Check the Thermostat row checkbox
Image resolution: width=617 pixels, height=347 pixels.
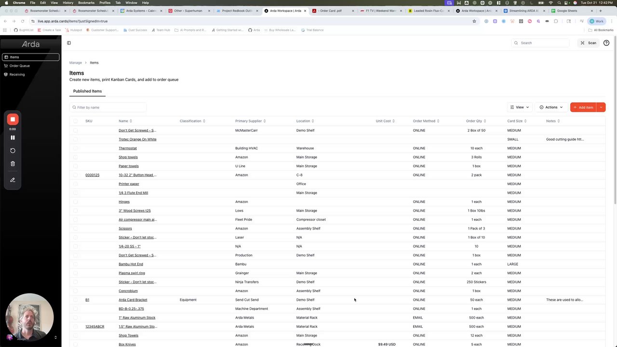click(x=75, y=148)
